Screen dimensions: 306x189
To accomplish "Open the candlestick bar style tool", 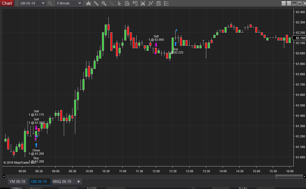I will [88, 3].
